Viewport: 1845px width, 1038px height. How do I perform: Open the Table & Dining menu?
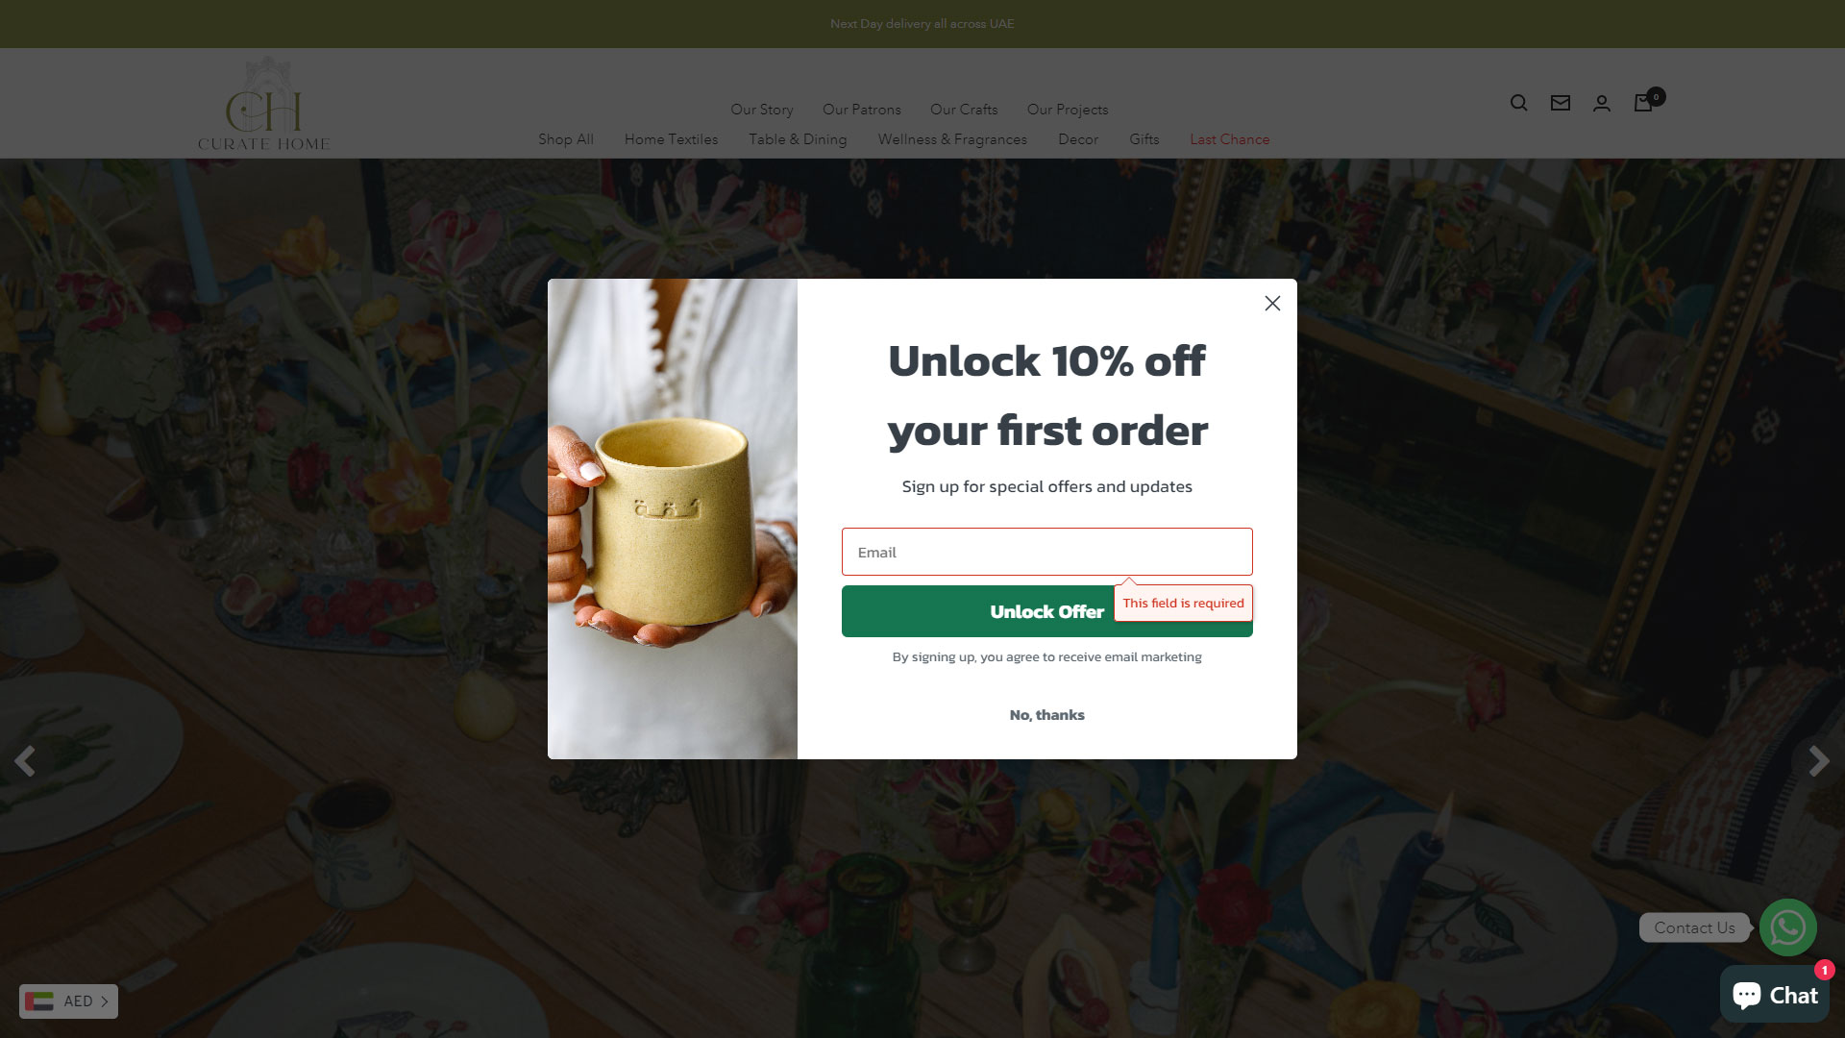798,139
